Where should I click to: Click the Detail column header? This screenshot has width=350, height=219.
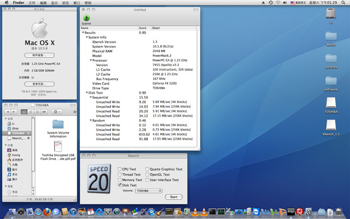(174, 28)
